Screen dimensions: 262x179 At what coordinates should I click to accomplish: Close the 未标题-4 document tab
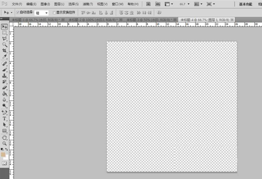coord(232,20)
